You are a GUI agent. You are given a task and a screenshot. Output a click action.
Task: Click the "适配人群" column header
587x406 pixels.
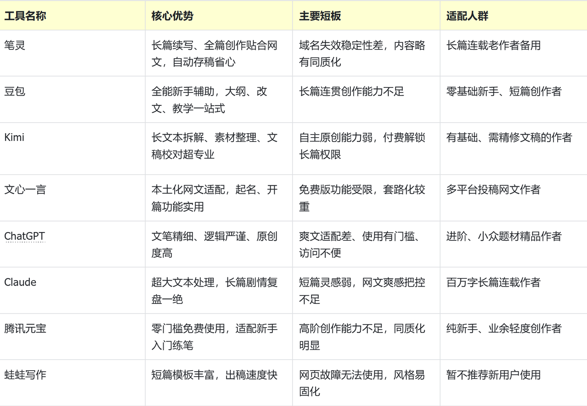pyautogui.click(x=514, y=16)
